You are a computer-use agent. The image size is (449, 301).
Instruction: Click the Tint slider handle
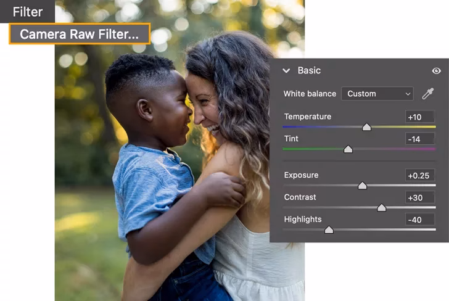coord(348,149)
